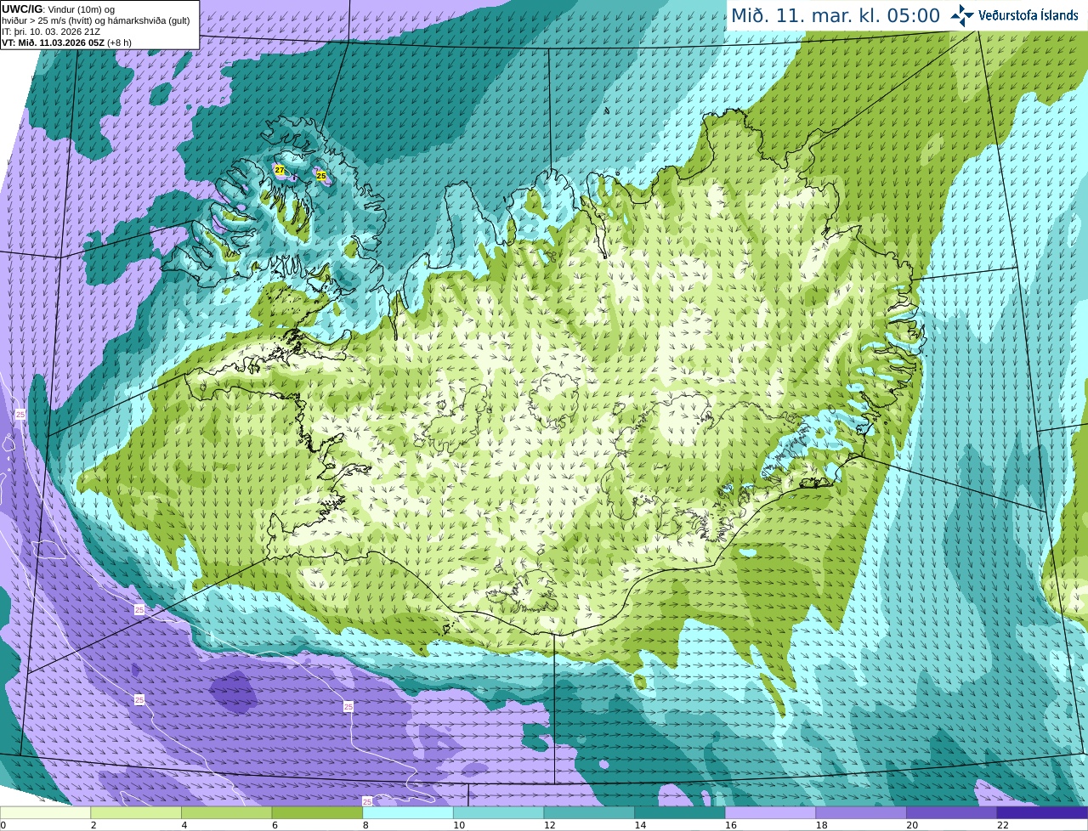The height and width of the screenshot is (831, 1088).
Task: Click the legend scale value 22
Action: click(x=1003, y=825)
